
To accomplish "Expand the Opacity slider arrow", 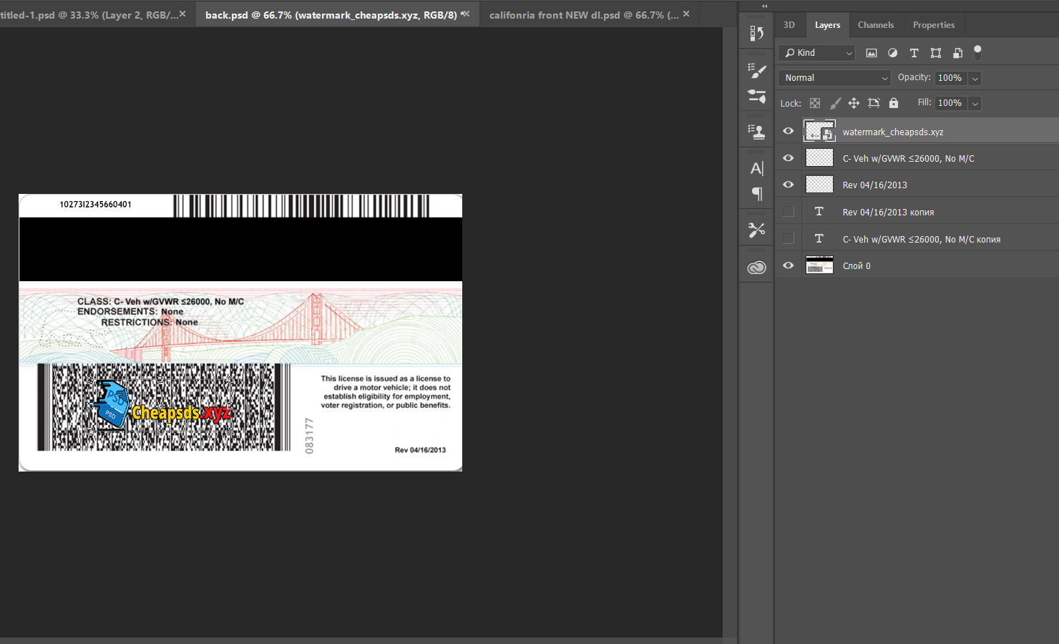I will 975,78.
